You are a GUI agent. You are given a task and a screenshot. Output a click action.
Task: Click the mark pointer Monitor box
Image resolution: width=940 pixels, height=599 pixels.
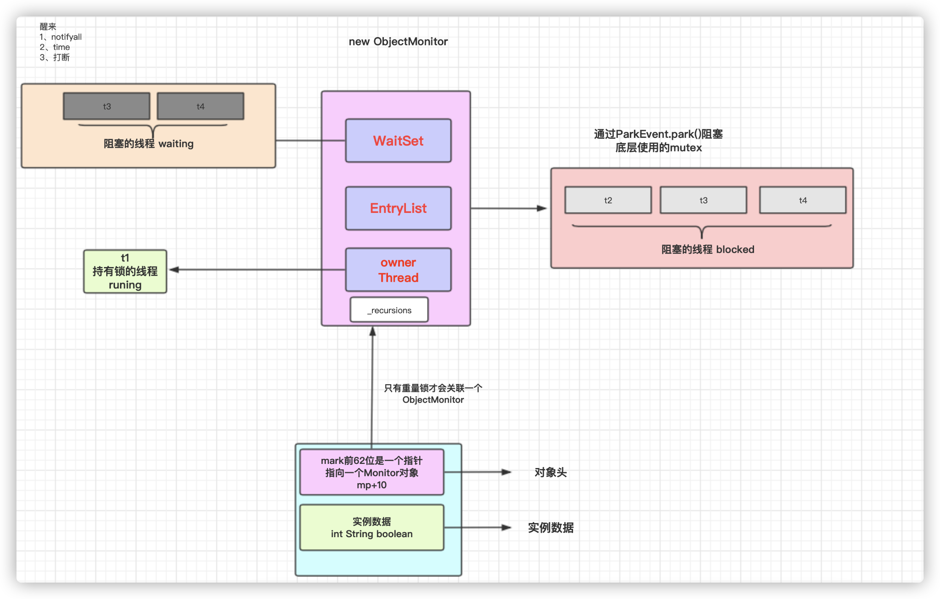pos(372,472)
